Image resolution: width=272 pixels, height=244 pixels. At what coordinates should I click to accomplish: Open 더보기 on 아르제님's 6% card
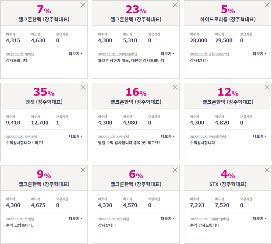[167, 219]
